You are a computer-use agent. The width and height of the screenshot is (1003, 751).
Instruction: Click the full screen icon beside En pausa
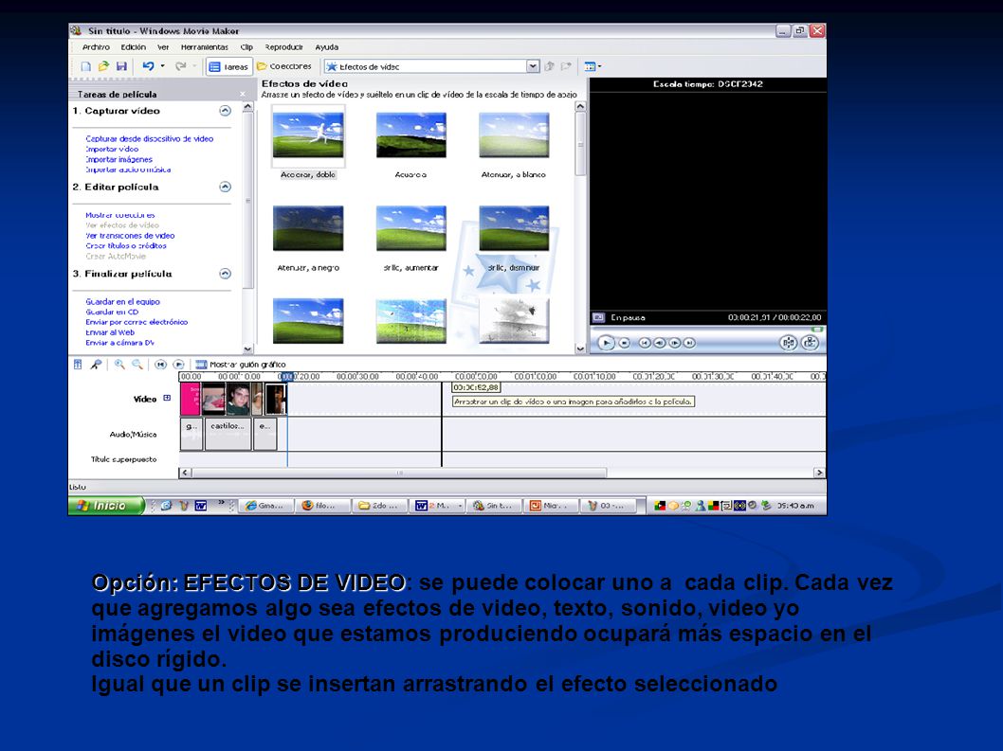(599, 317)
